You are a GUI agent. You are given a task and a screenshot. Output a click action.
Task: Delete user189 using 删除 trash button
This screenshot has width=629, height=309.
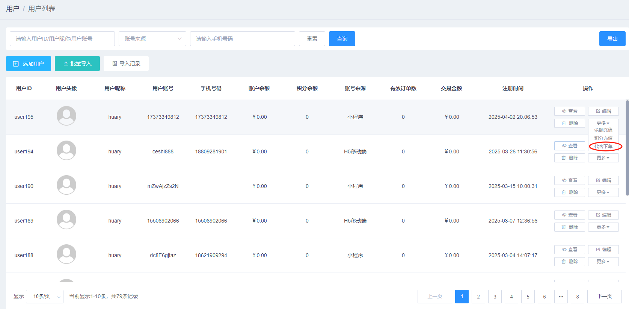click(x=569, y=227)
